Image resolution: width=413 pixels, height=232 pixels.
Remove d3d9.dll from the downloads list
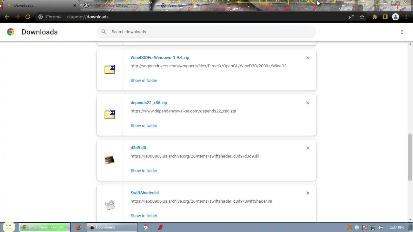pyautogui.click(x=307, y=148)
